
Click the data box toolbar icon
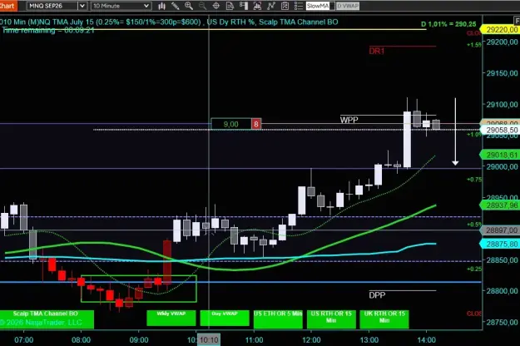point(244,6)
